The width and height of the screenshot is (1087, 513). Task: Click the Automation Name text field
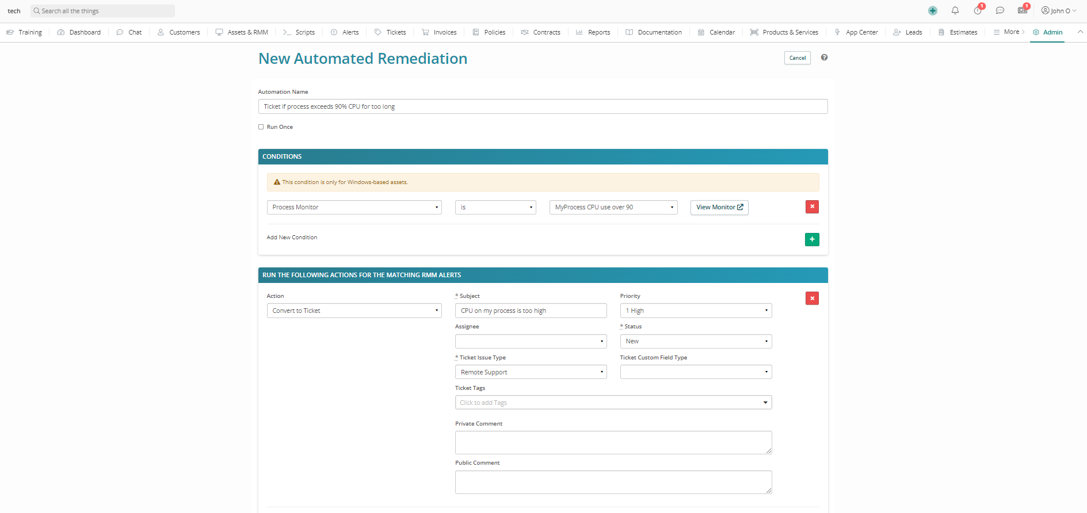tap(542, 106)
